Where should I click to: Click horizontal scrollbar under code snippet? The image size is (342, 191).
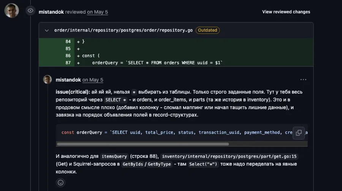coord(143,144)
